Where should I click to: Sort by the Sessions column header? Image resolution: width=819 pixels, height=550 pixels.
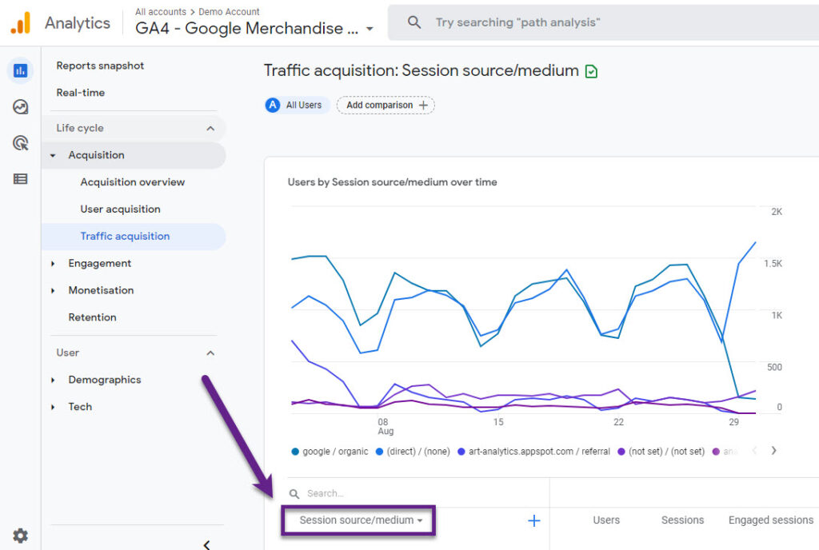pyautogui.click(x=682, y=520)
